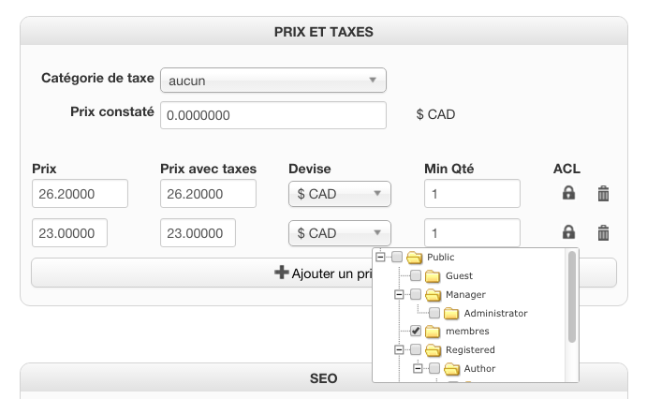
Task: Click the Manager folder icon
Action: [x=433, y=294]
